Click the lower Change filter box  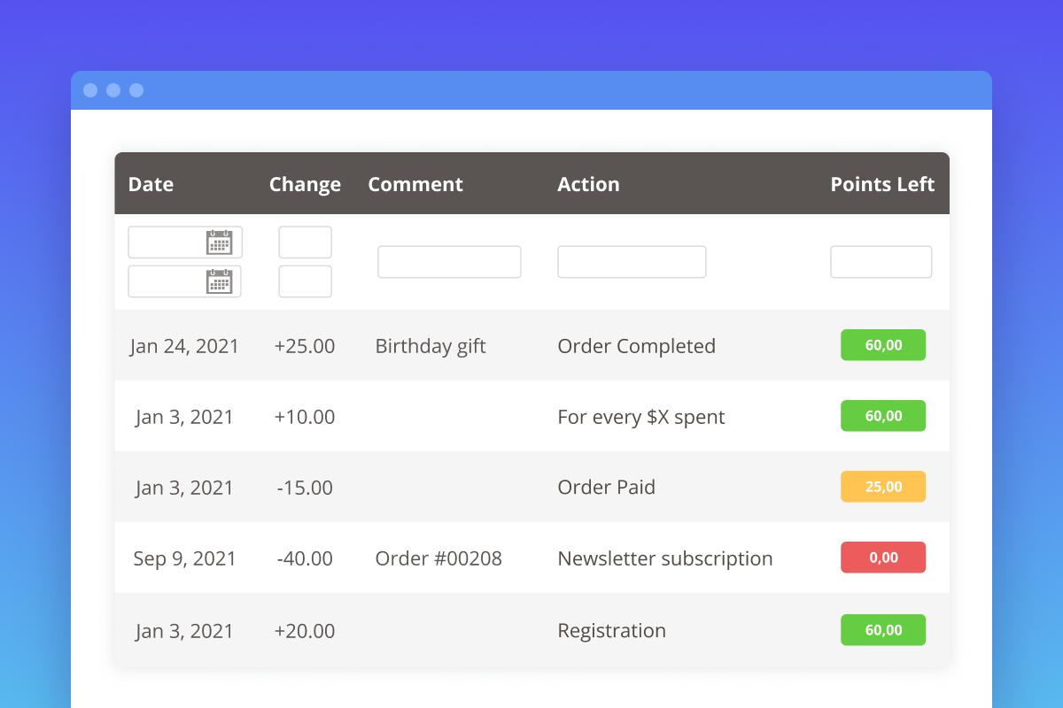coord(305,281)
